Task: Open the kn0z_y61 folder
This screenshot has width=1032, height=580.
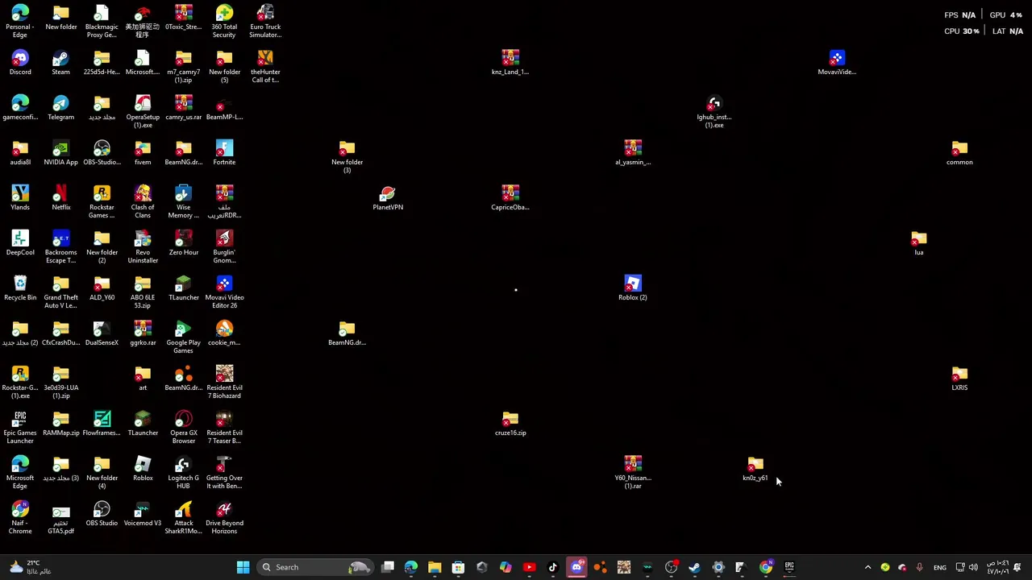Action: [755, 469]
